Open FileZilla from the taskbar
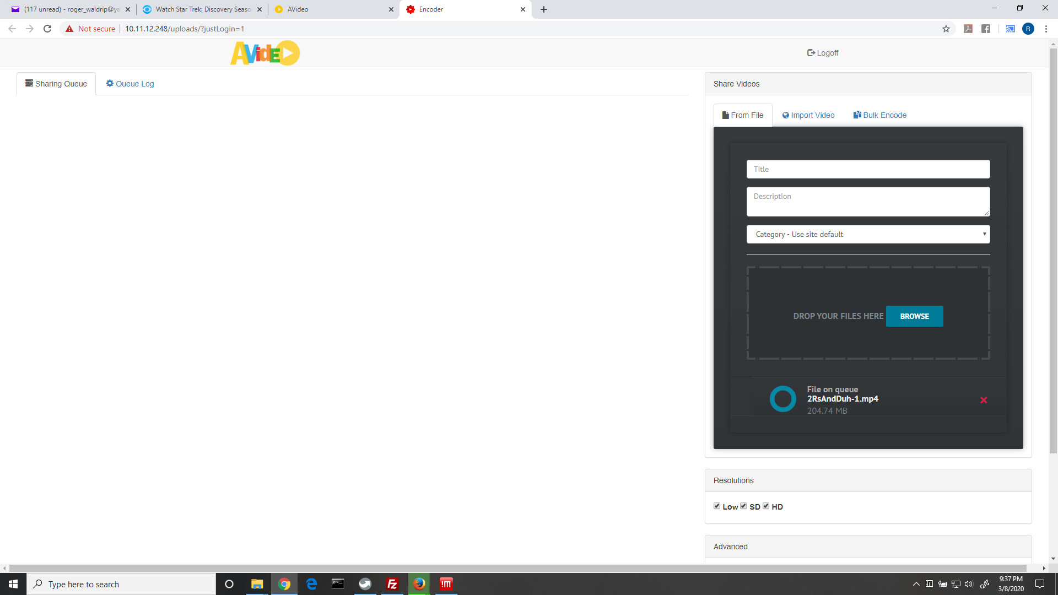The width and height of the screenshot is (1058, 595). click(392, 584)
